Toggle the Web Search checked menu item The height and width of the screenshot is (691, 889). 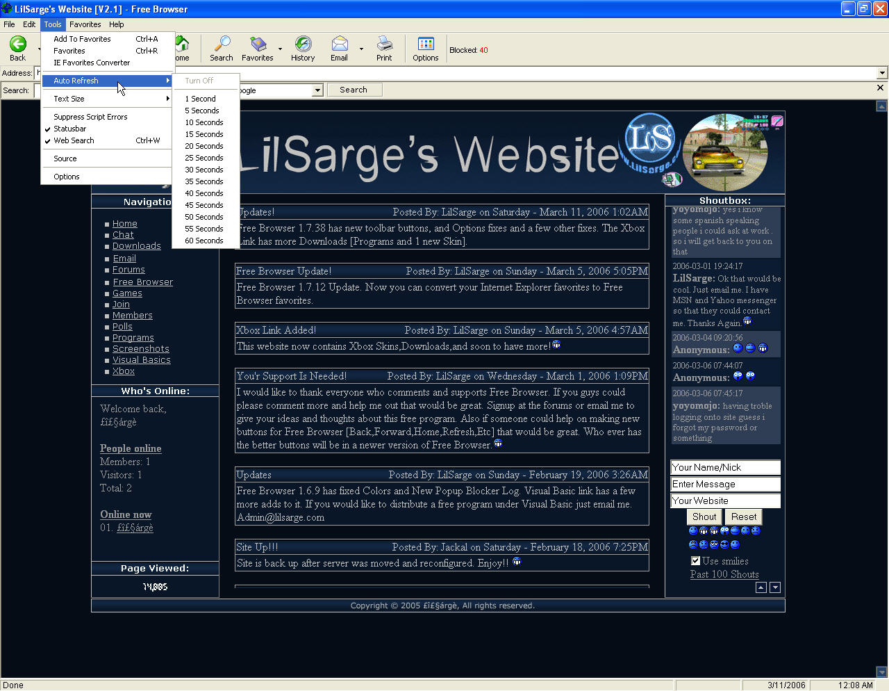tap(107, 140)
